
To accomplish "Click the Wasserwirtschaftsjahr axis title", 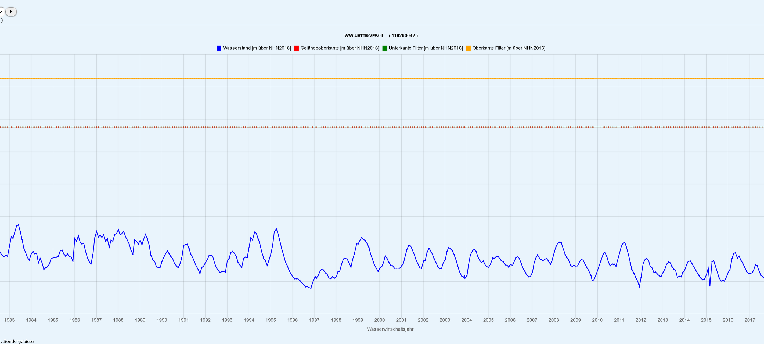I will 390,329.
